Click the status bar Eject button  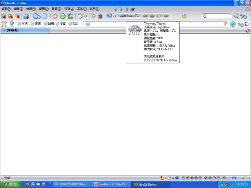click(210, 178)
